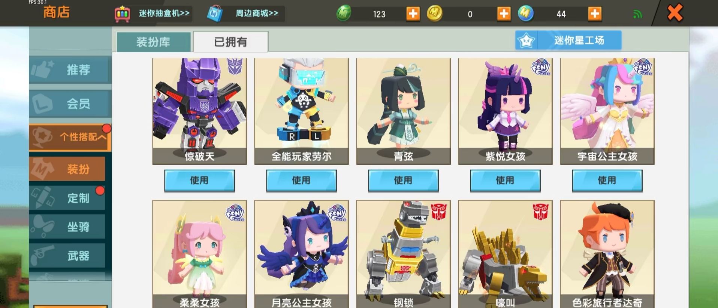The height and width of the screenshot is (308, 718).
Task: Add blue mini points with plus icon
Action: [x=595, y=14]
